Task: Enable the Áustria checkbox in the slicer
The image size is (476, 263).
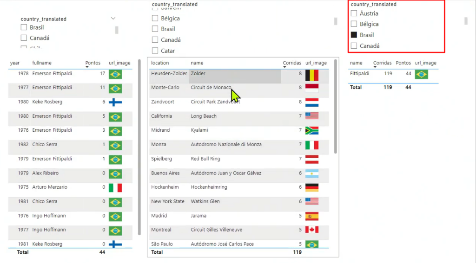Action: coord(354,13)
